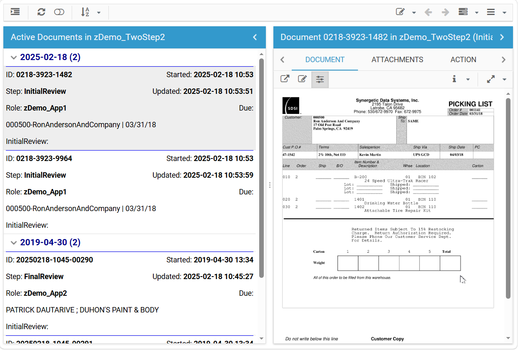This screenshot has width=518, height=350.
Task: Open sort options dropdown arrow
Action: pos(99,13)
